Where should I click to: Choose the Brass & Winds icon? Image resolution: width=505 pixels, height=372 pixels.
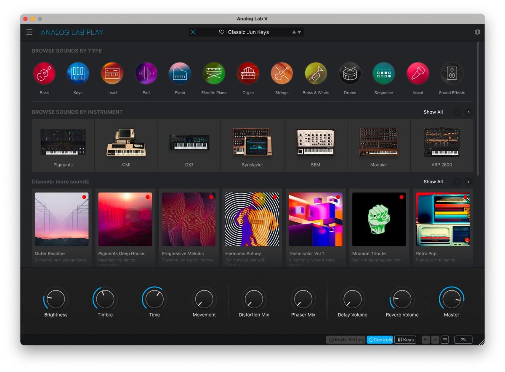(x=316, y=74)
